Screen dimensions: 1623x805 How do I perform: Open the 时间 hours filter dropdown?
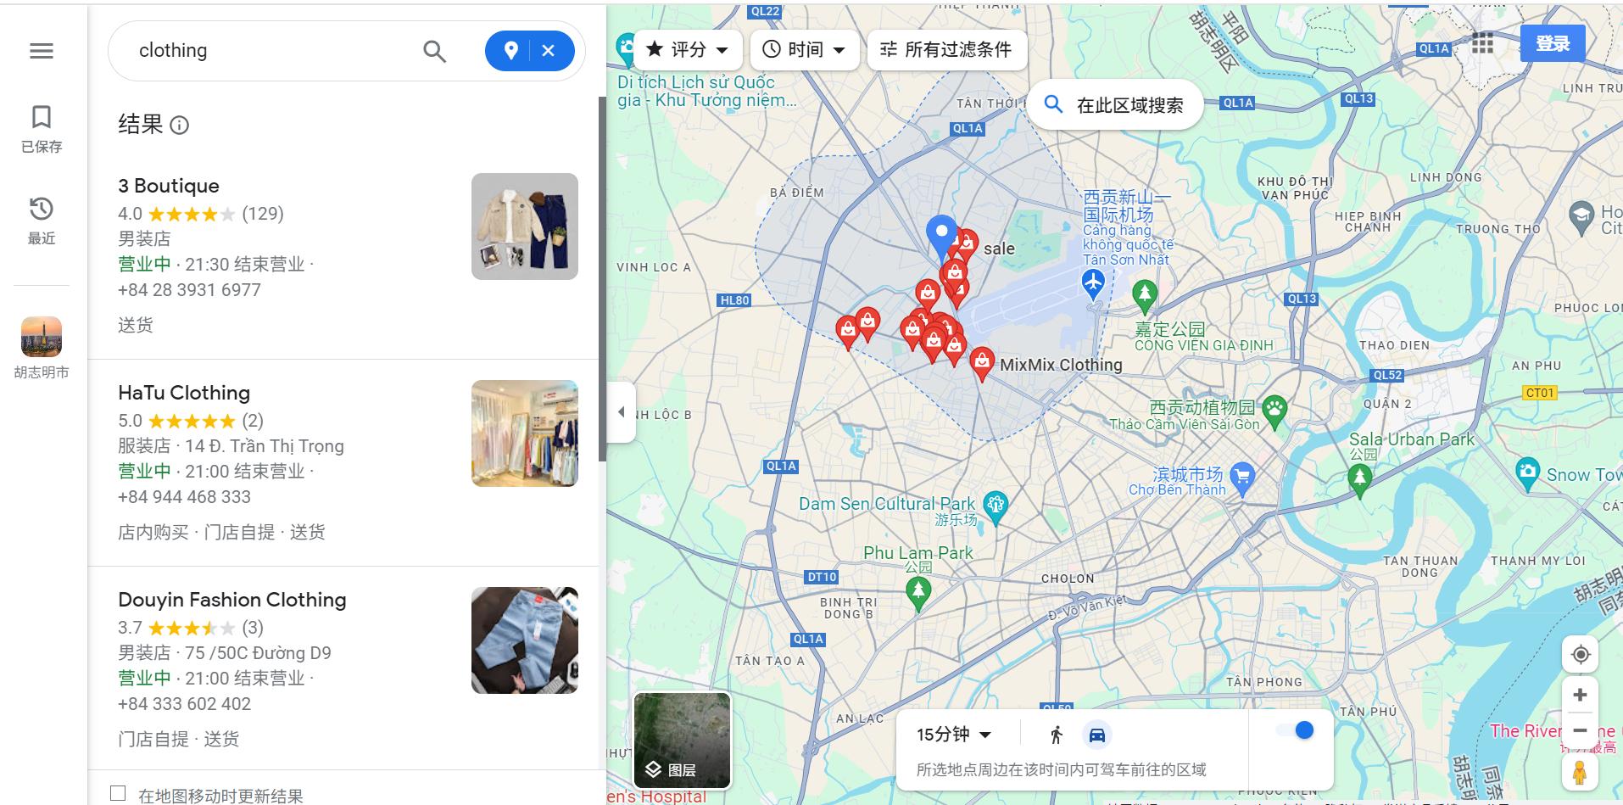click(803, 49)
